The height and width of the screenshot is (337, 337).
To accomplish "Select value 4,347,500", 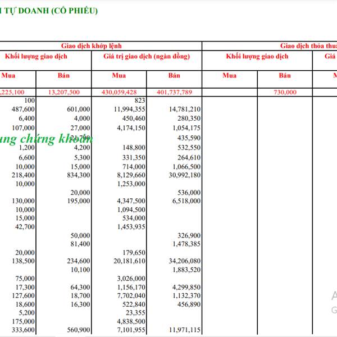I will (131, 201).
